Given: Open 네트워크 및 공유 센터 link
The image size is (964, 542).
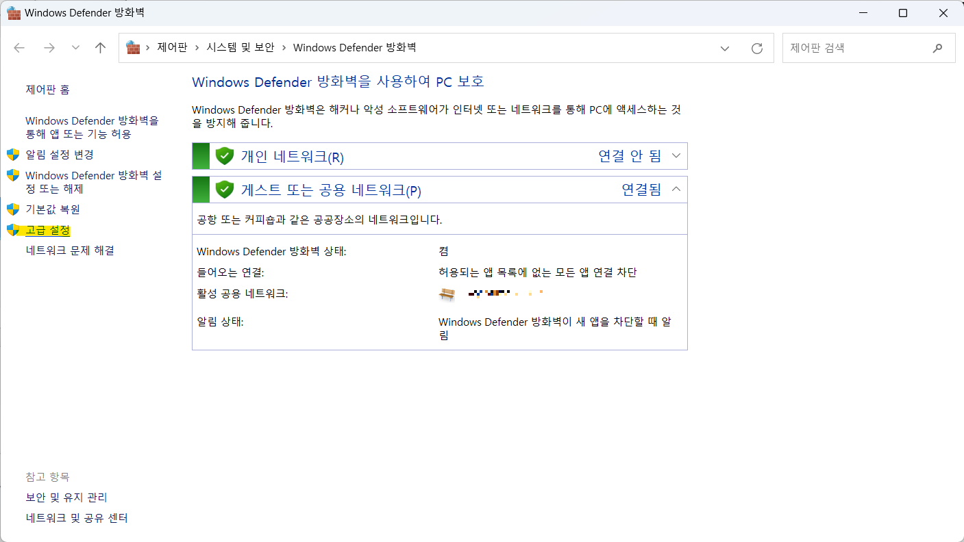Looking at the screenshot, I should [x=77, y=518].
